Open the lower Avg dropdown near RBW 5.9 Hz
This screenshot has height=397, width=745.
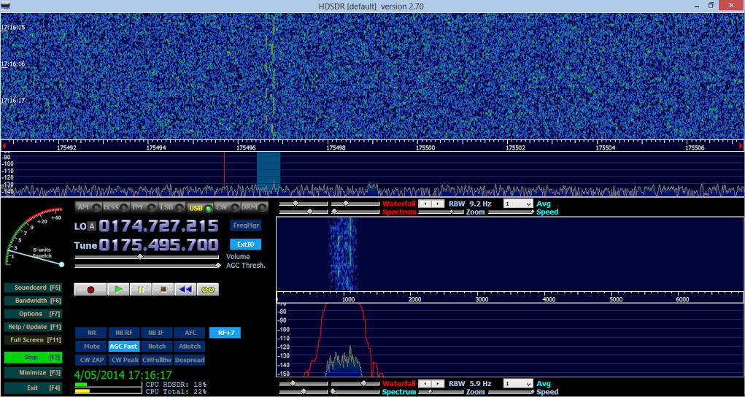click(x=519, y=384)
